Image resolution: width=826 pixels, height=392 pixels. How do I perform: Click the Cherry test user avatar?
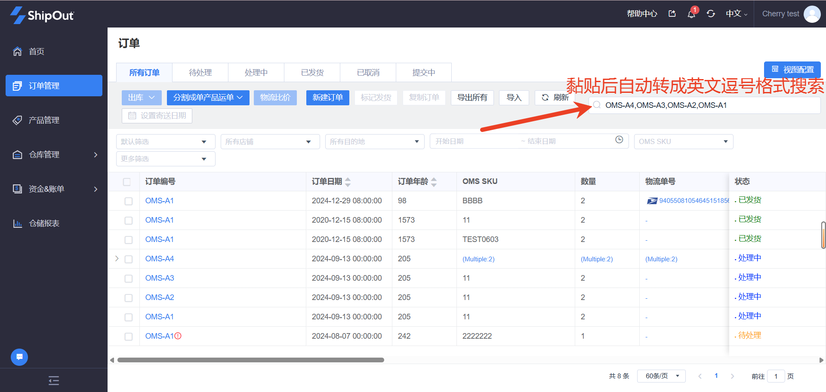(812, 14)
